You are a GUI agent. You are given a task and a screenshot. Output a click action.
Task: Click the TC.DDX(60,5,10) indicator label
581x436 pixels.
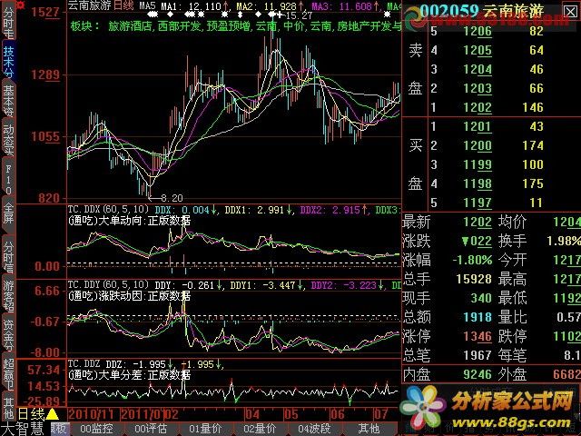(108, 210)
